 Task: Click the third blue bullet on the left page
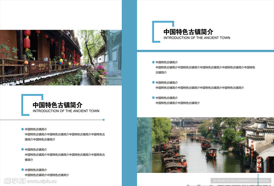(x=22, y=170)
